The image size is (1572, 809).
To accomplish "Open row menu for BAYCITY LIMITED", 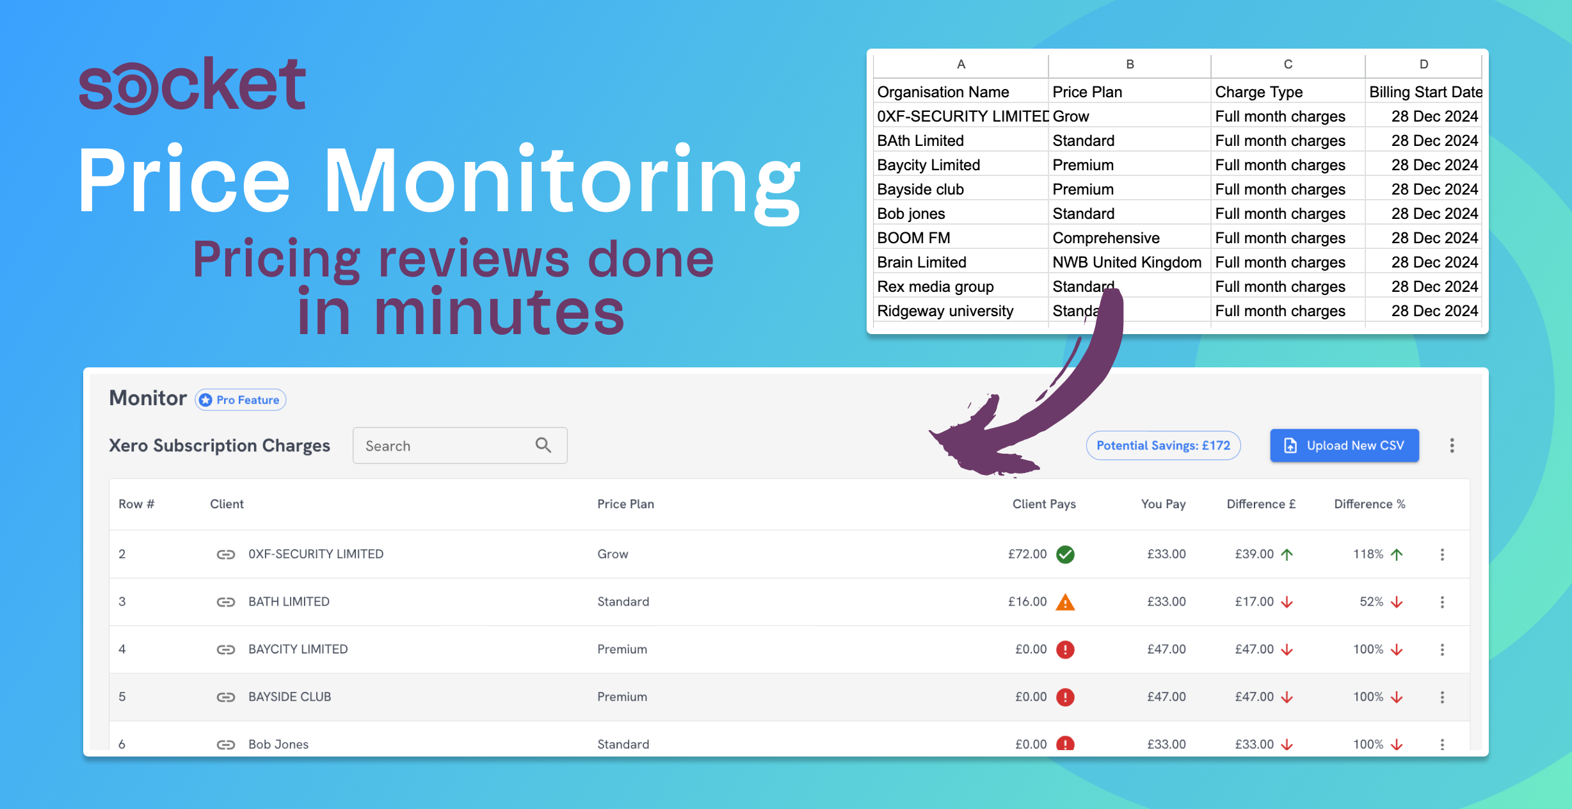I will click(x=1442, y=650).
